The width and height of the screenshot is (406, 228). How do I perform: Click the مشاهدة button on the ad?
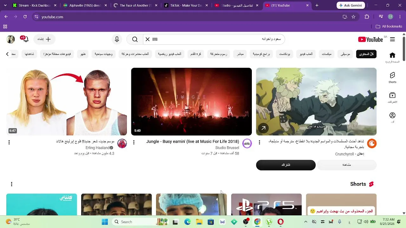[x=347, y=165]
